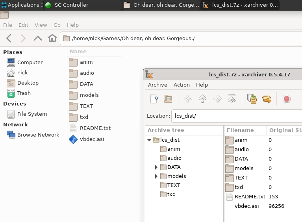The height and width of the screenshot is (222, 302).
Task: Go up one level in xarchiver
Action: coord(203,99)
